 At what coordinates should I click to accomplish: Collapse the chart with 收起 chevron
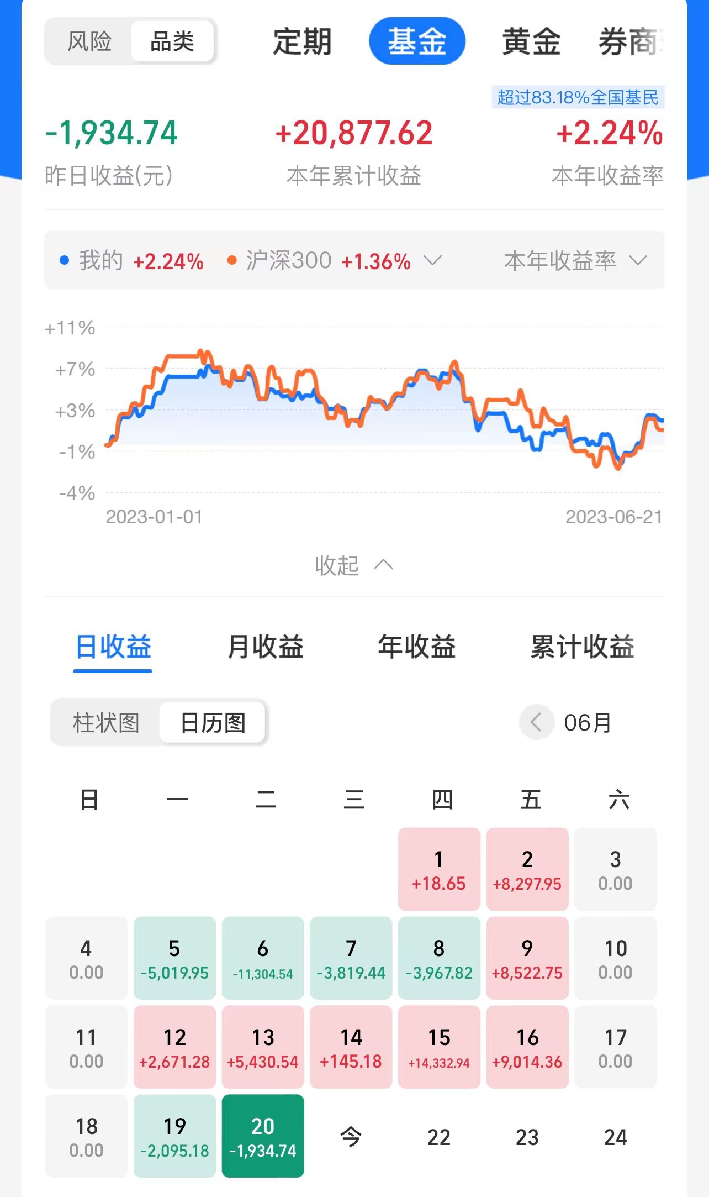(353, 565)
